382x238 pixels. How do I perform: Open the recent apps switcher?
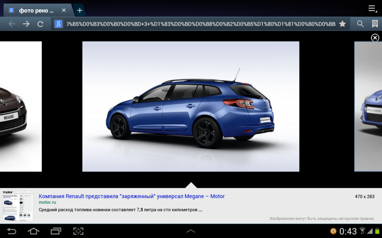tap(56, 231)
